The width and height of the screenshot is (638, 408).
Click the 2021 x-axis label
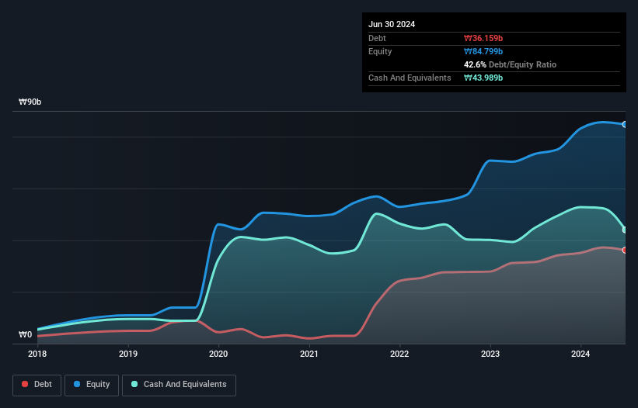pos(309,354)
